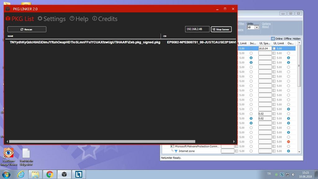Click Internet zone outgoing blue arrow icon

coord(288,151)
